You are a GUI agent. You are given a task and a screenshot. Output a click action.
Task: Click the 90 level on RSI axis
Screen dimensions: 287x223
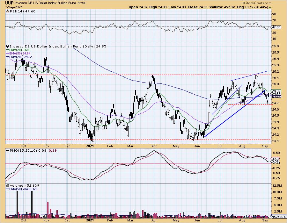pyautogui.click(x=274, y=14)
